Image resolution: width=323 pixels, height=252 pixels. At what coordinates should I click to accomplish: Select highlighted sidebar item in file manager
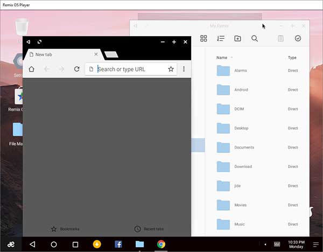click(198, 145)
